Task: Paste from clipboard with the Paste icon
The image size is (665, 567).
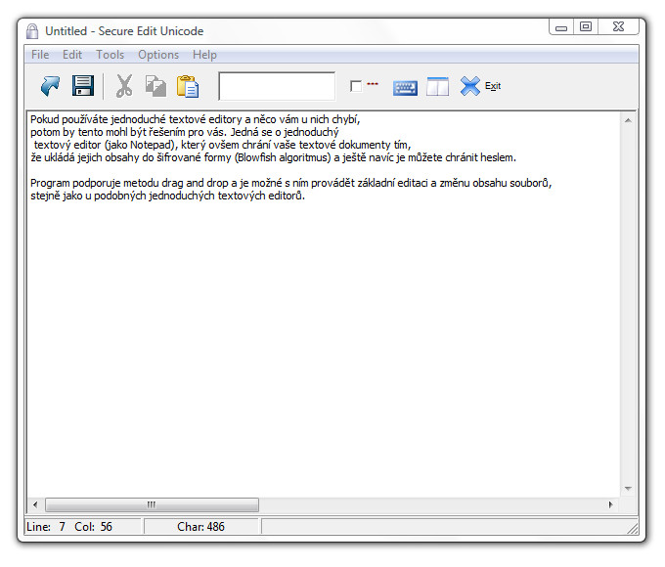Action: [x=188, y=86]
